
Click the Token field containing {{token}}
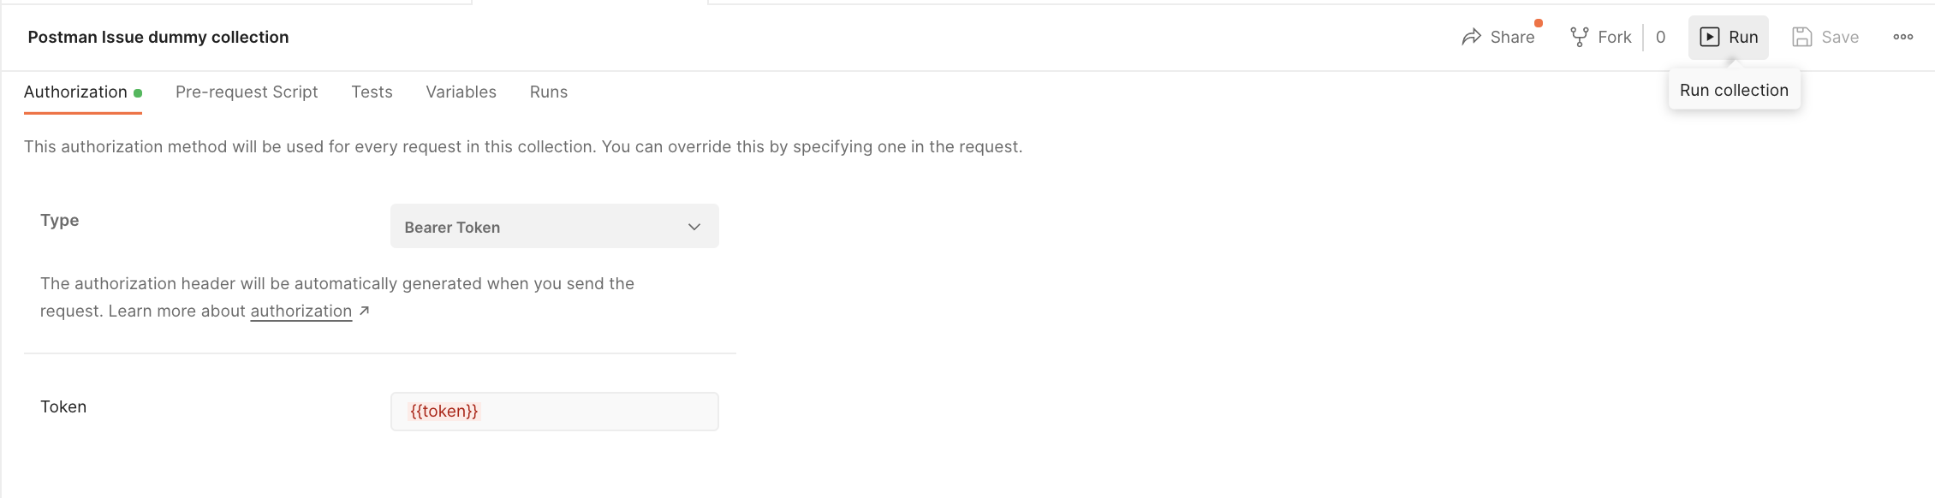tap(554, 411)
